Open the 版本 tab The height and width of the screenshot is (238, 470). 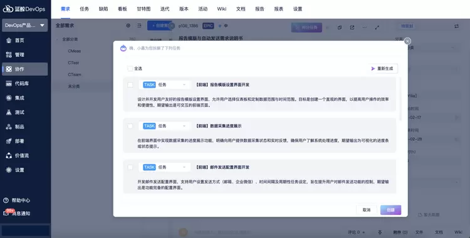[x=184, y=9]
